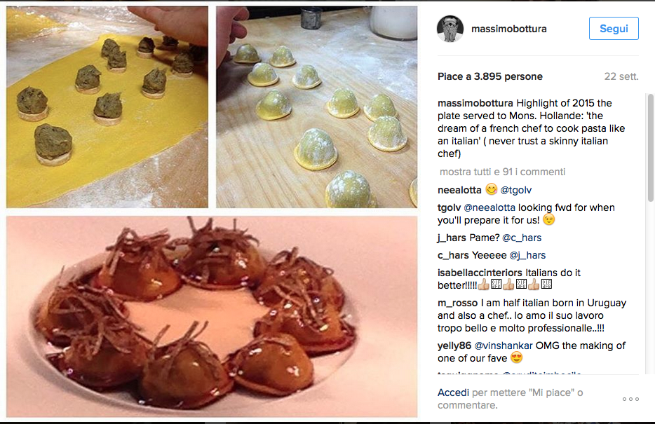655x424 pixels.
Task: Click massimobottura in the caption text
Action: pos(476,102)
